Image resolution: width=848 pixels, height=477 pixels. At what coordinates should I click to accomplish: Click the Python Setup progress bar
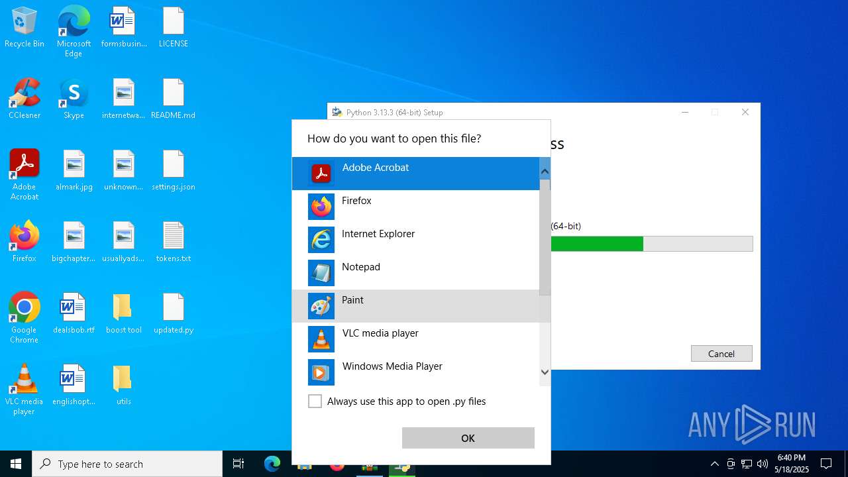pyautogui.click(x=652, y=244)
